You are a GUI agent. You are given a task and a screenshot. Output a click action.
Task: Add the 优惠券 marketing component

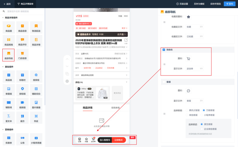pos(9,139)
